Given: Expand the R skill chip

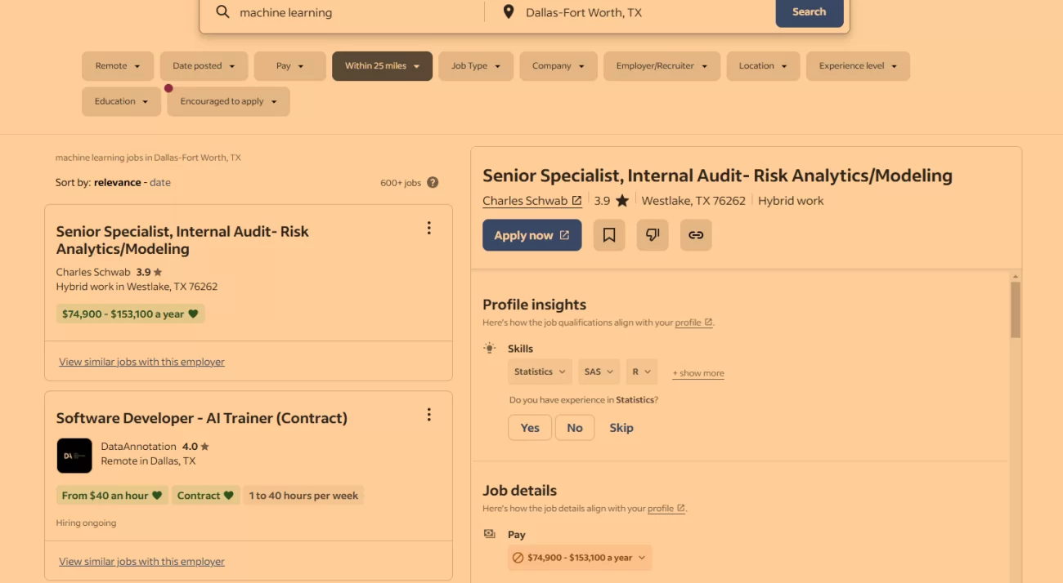Looking at the screenshot, I should pos(642,372).
